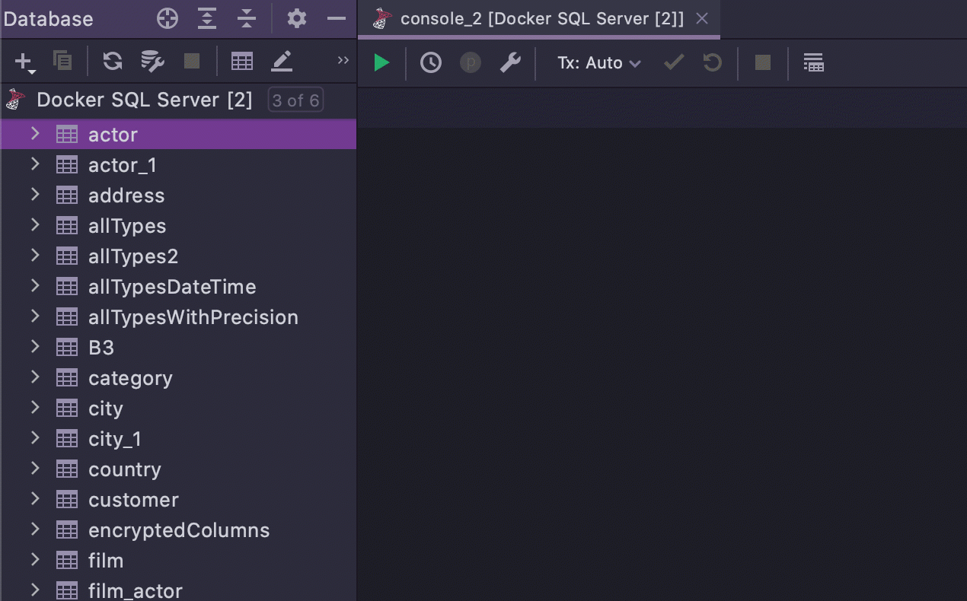Expand the category table node
The height and width of the screenshot is (601, 967).
(35, 377)
